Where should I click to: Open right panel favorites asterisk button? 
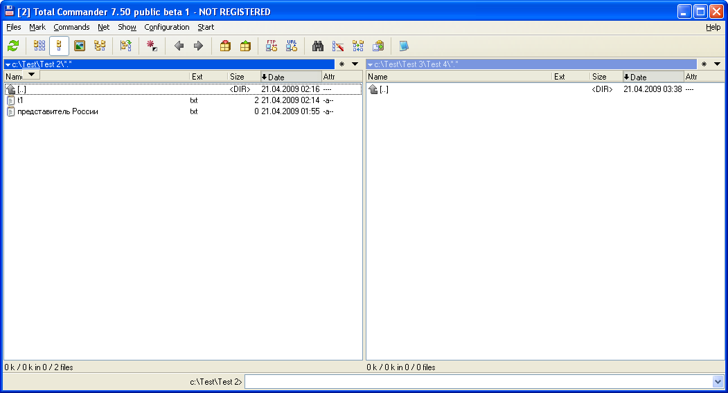point(704,64)
